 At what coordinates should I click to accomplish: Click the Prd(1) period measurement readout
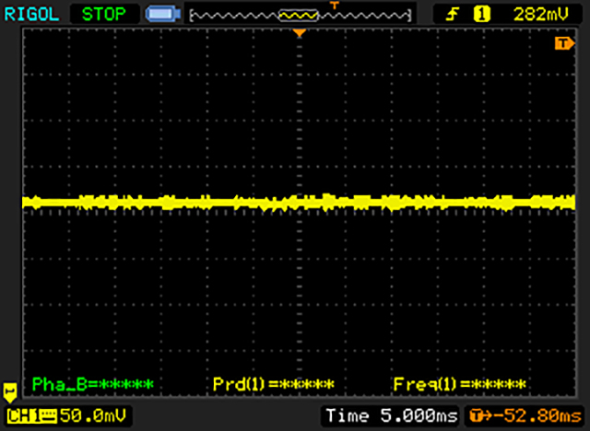click(274, 384)
